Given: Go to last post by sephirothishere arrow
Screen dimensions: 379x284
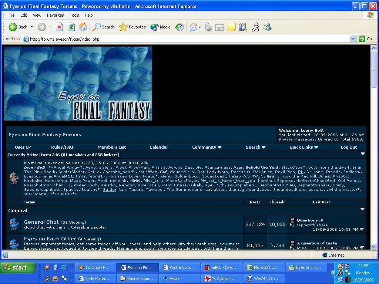Looking at the screenshot, I should pos(362,229).
